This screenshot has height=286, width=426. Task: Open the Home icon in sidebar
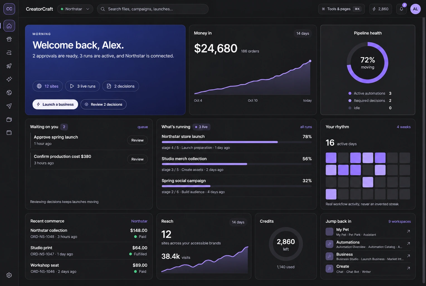9,26
